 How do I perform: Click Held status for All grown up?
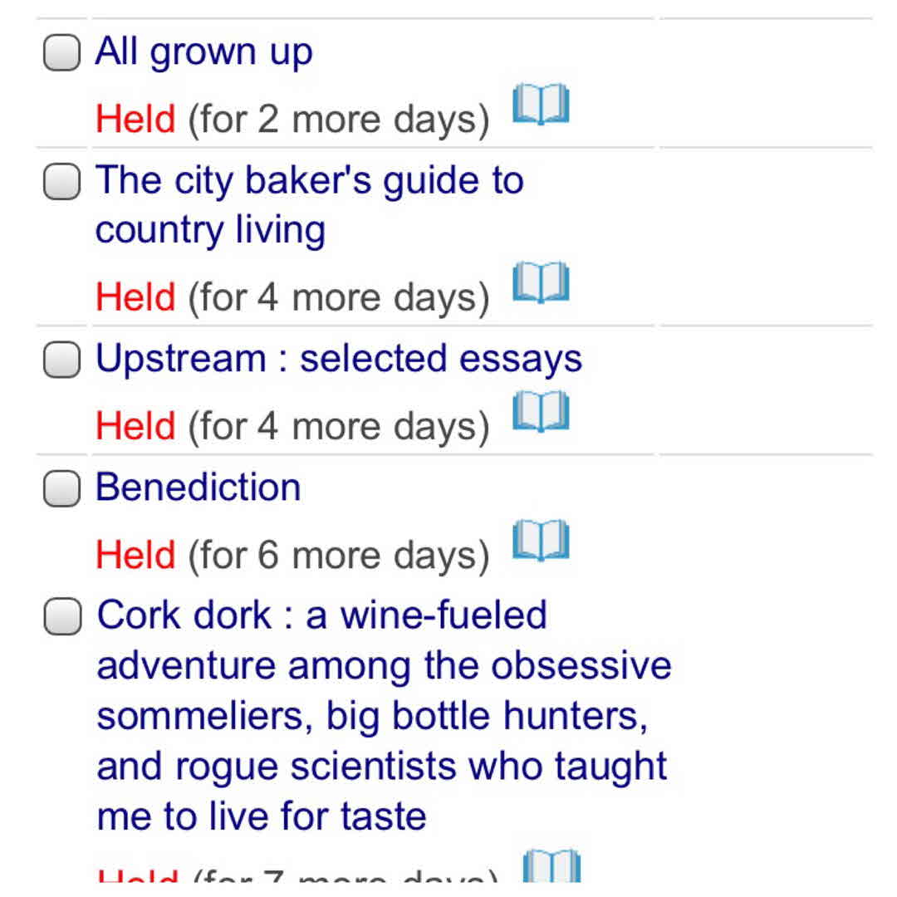tap(135, 120)
